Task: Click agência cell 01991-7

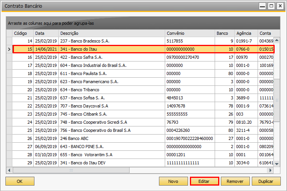Action: click(x=246, y=41)
